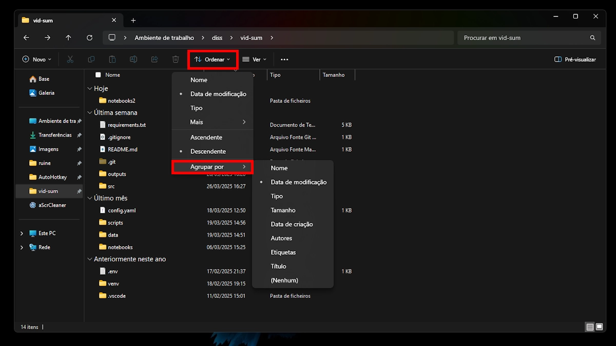This screenshot has height=346, width=616.
Task: Open a new tab with plus icon
Action: [133, 21]
